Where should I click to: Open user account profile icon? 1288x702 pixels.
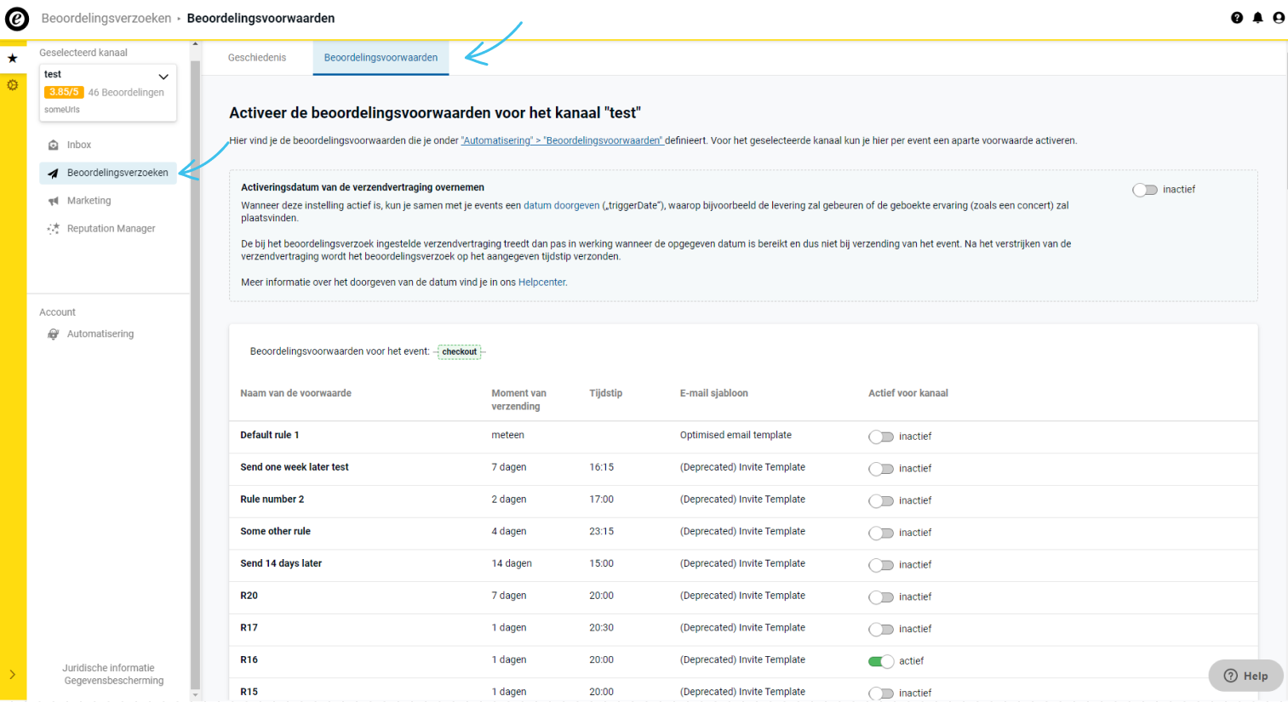[x=1279, y=18]
